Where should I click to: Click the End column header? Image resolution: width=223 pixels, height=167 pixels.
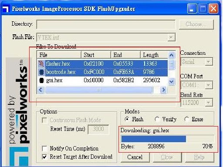pos(125,55)
